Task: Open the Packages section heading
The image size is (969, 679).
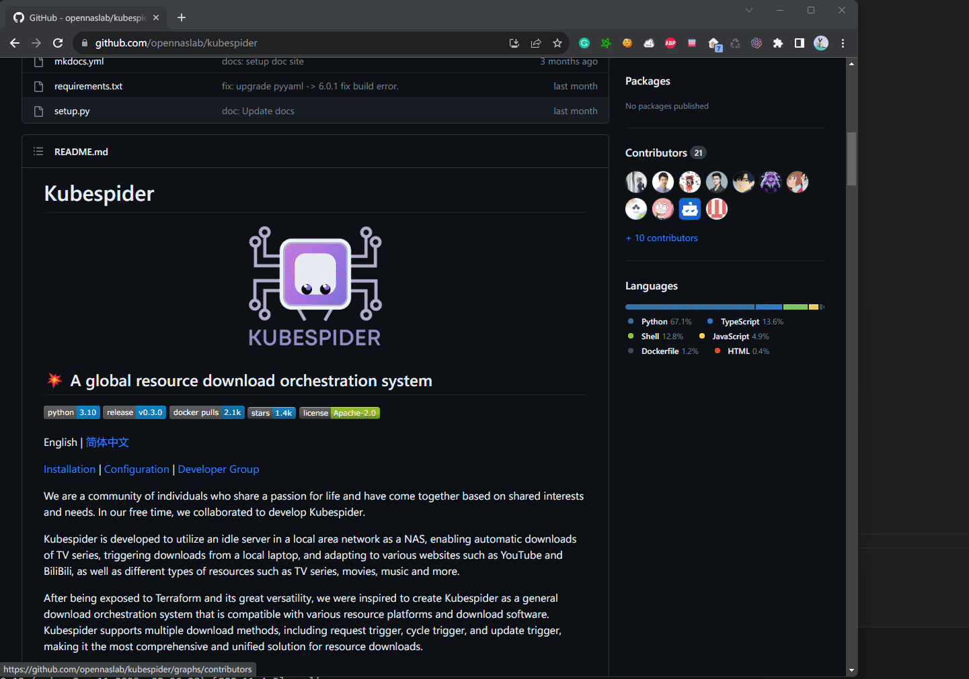Action: pyautogui.click(x=648, y=81)
